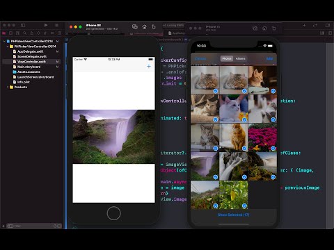
Task: Collapse the PHPickerViewControlleriOS14 yellow group folder
Action: (x=8, y=47)
